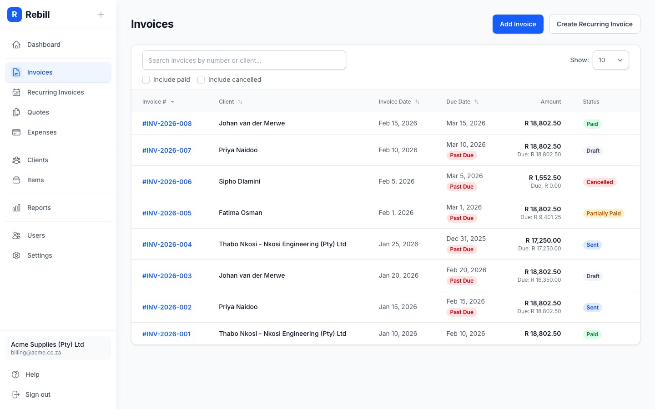Select the Dashboard icon in sidebar
655x409 pixels.
click(x=16, y=45)
